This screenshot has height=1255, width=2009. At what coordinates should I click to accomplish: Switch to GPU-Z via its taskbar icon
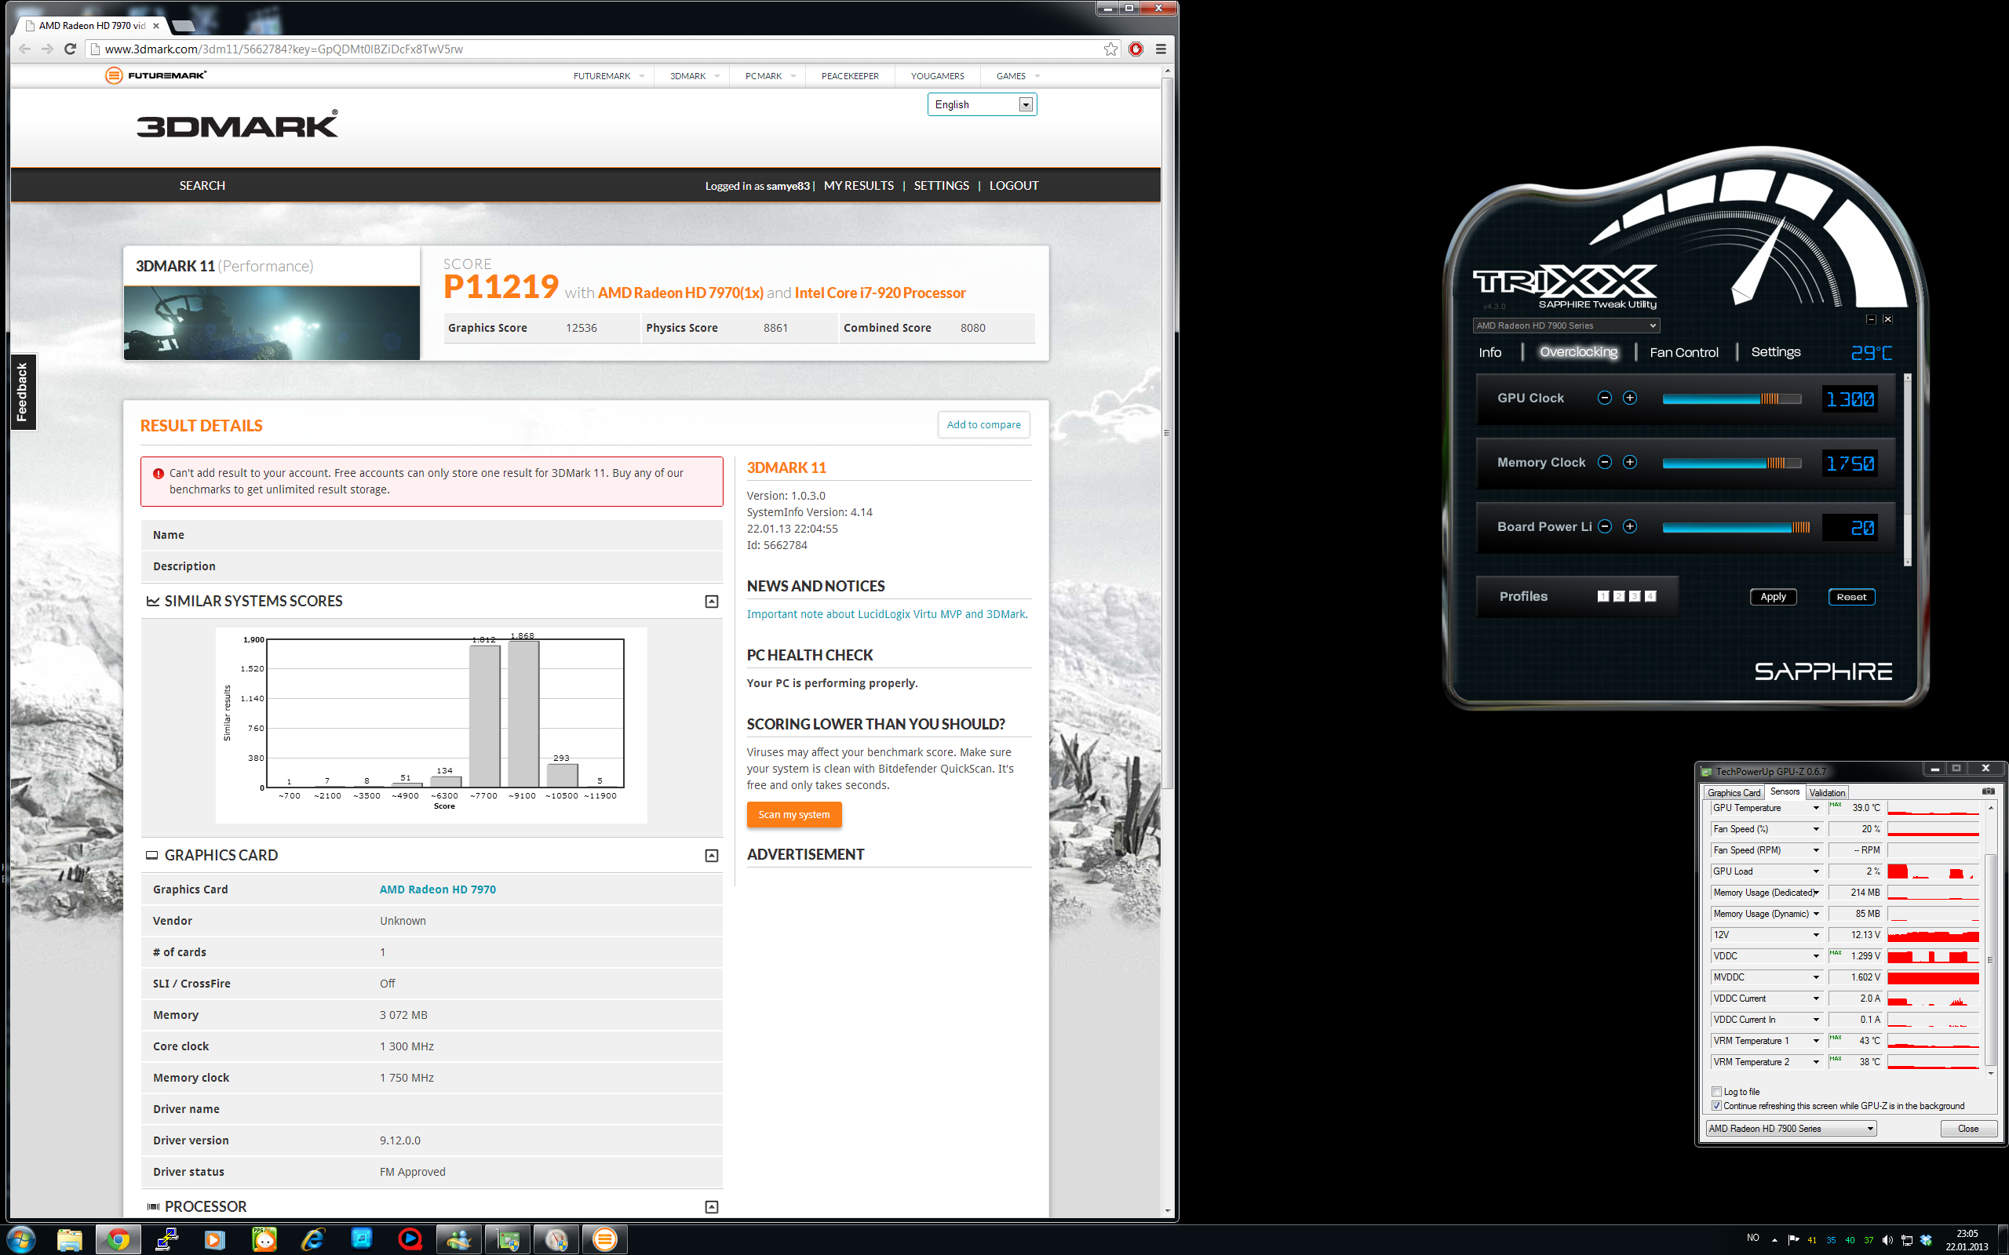pos(507,1239)
